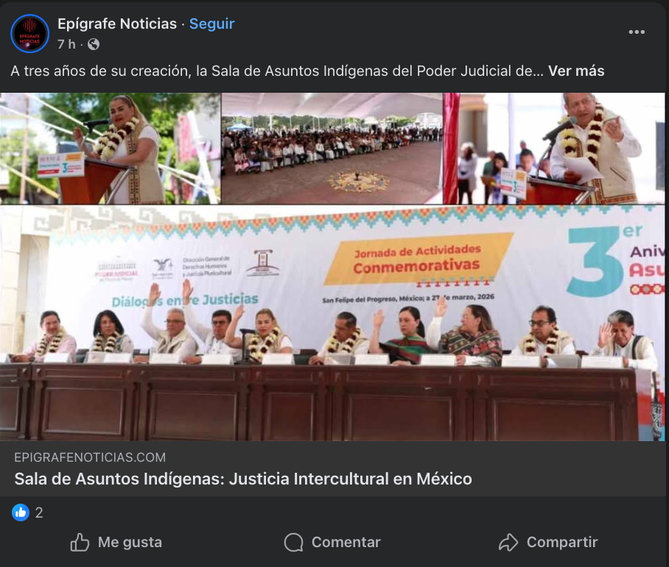Open the three-dot post options menu
Viewport: 669px width, 567px height.
(636, 32)
